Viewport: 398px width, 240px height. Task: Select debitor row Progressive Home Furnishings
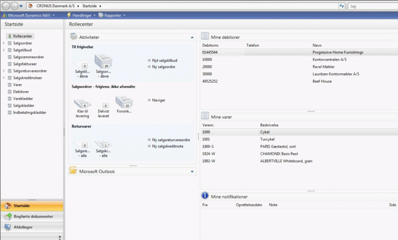[300, 52]
